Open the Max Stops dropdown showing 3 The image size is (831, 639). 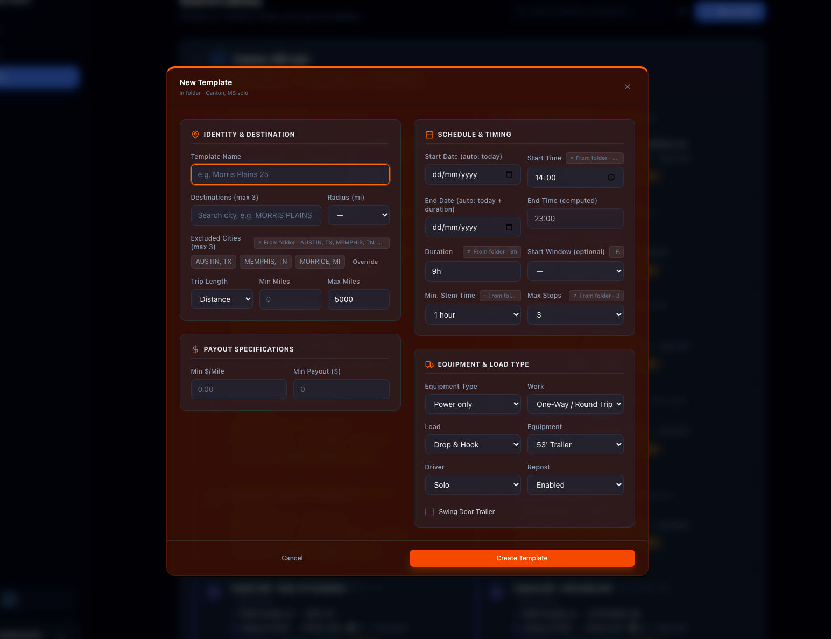point(575,315)
